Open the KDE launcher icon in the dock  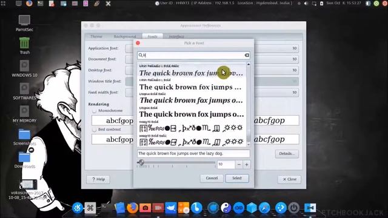coord(78,208)
